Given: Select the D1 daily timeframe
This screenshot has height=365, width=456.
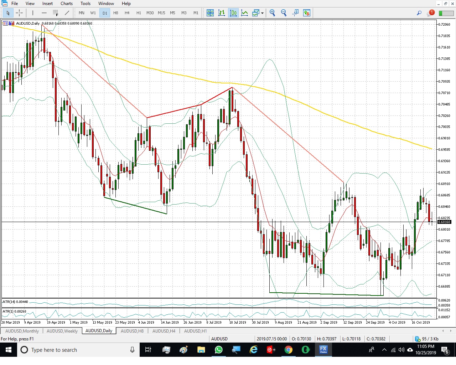Looking at the screenshot, I should click(105, 13).
